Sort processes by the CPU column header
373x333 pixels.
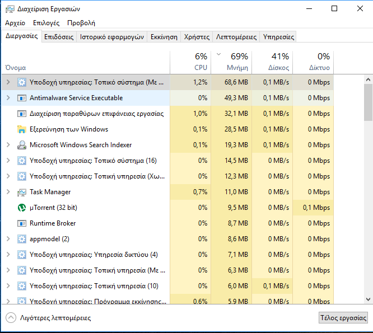200,62
